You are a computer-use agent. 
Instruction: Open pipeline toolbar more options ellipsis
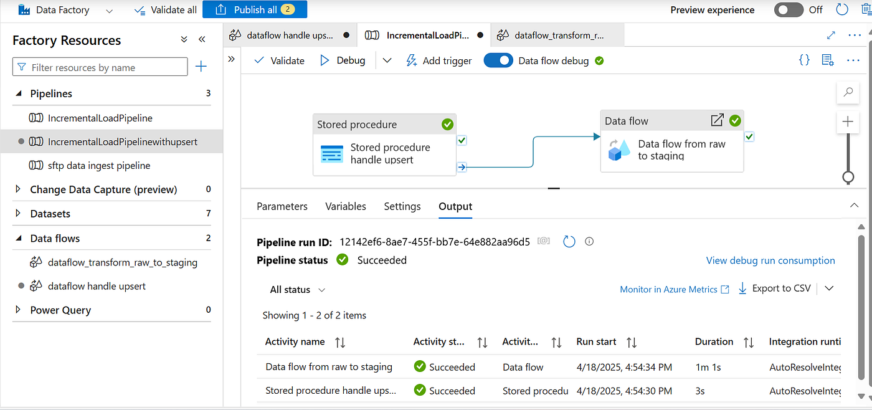853,60
